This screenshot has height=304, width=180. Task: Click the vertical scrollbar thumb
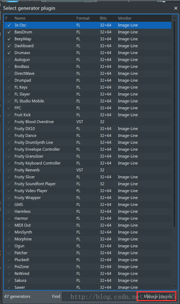click(x=174, y=124)
